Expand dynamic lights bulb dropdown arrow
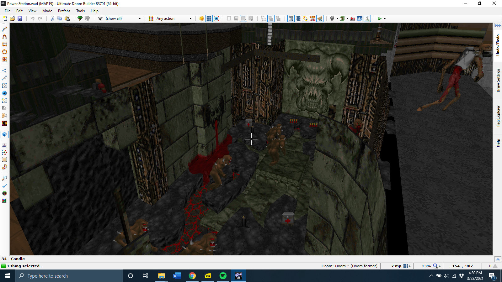Viewport: 502px width, 282px height. coord(337,18)
